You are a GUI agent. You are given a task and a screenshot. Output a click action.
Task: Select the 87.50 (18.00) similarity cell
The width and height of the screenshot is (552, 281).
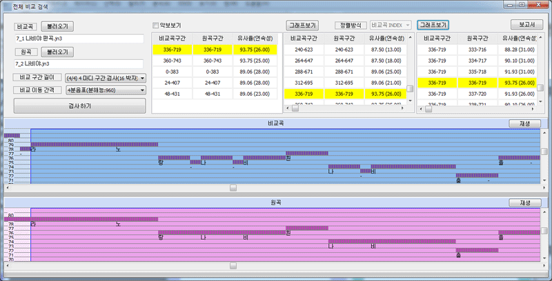(x=386, y=61)
